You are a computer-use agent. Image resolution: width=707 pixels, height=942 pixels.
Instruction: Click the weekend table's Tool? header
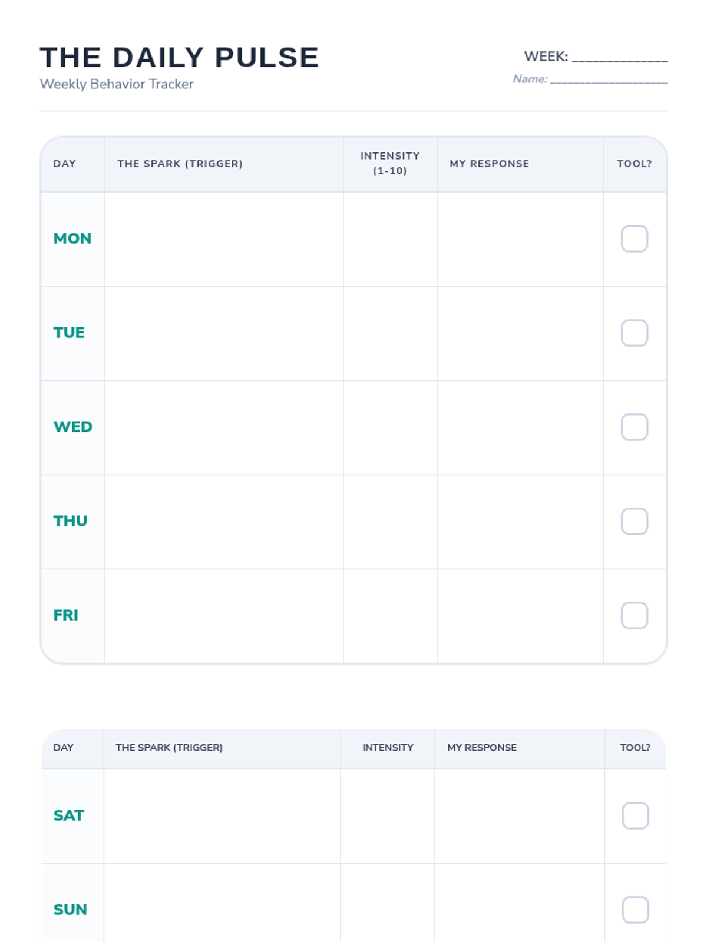click(635, 747)
